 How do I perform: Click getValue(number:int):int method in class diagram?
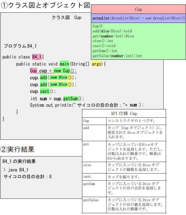click(117, 56)
